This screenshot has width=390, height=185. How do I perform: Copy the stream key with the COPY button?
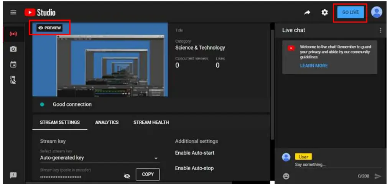148,174
